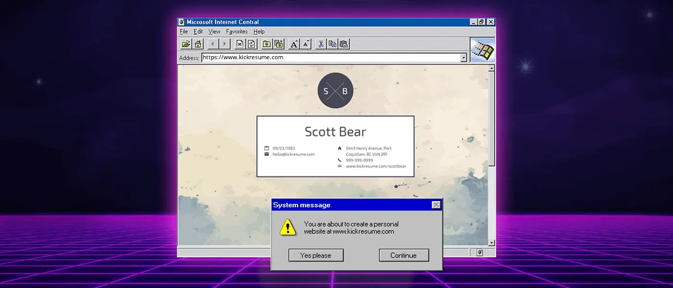Image resolution: width=673 pixels, height=288 pixels.
Task: Paste content using the clipboard icon
Action: click(x=344, y=44)
